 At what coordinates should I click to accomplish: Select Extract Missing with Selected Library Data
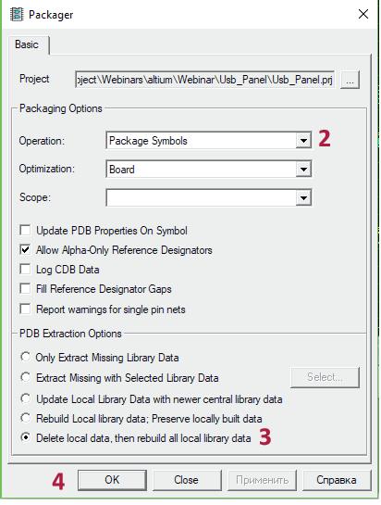25,377
